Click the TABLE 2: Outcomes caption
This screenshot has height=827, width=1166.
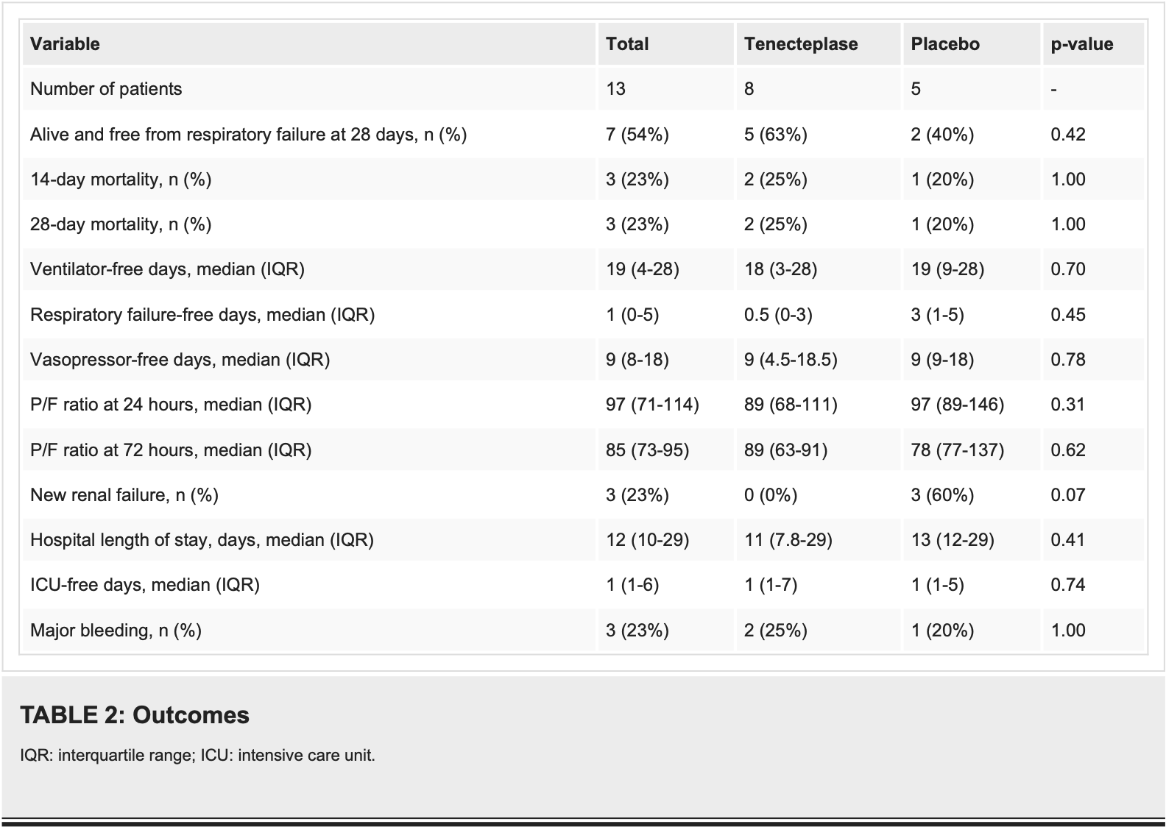tap(135, 715)
